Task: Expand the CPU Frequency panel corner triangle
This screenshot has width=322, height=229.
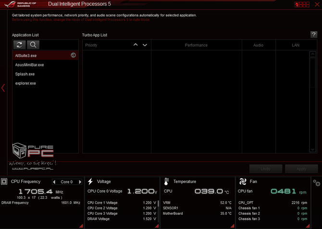Action: coord(81,226)
